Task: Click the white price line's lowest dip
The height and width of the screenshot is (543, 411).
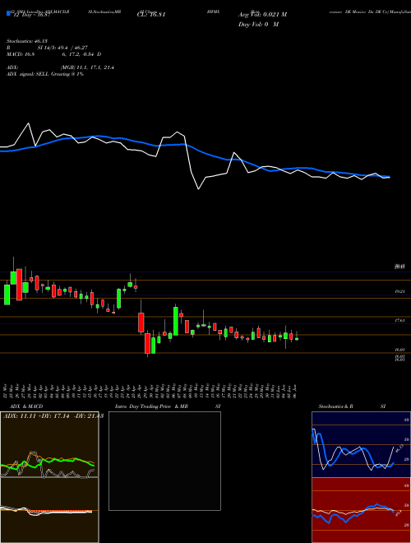Action: (x=199, y=188)
